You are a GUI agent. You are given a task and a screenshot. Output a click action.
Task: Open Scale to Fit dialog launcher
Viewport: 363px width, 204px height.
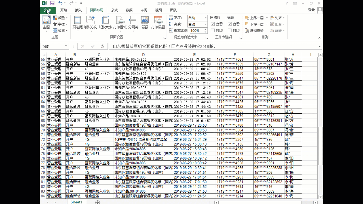206,38
